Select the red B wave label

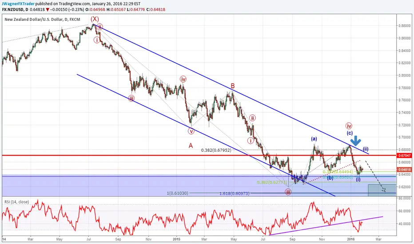pyautogui.click(x=233, y=86)
